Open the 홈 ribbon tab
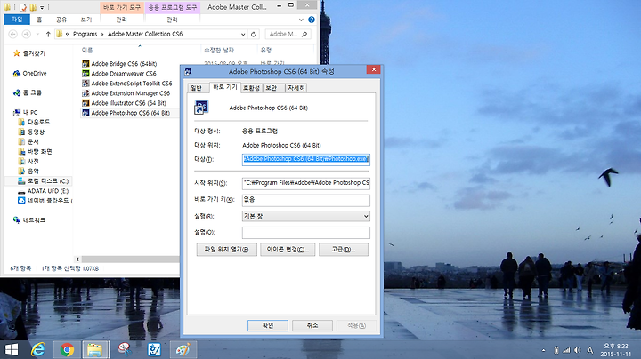 (39, 20)
